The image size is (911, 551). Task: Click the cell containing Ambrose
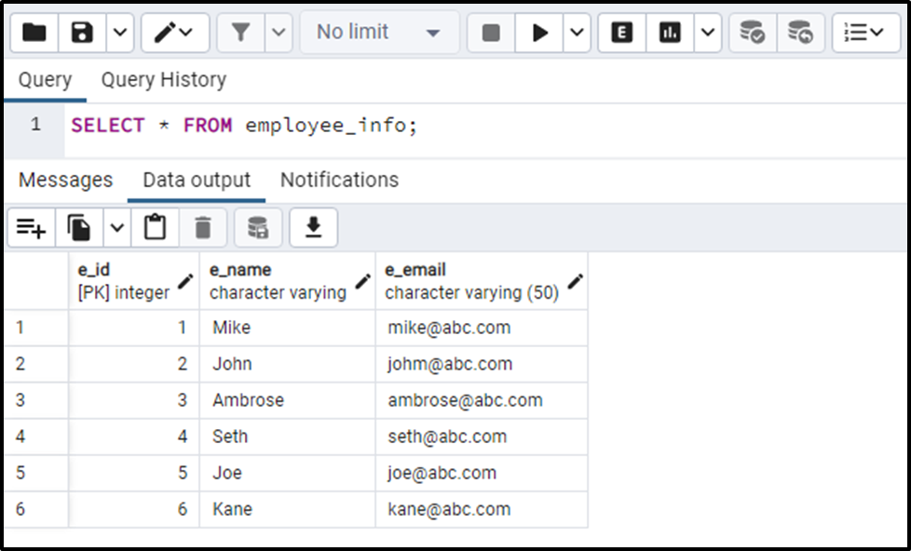tap(288, 400)
